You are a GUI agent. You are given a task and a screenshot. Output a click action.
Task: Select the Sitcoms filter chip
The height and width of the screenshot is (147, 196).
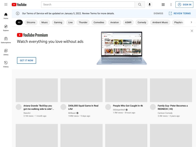tap(31, 22)
